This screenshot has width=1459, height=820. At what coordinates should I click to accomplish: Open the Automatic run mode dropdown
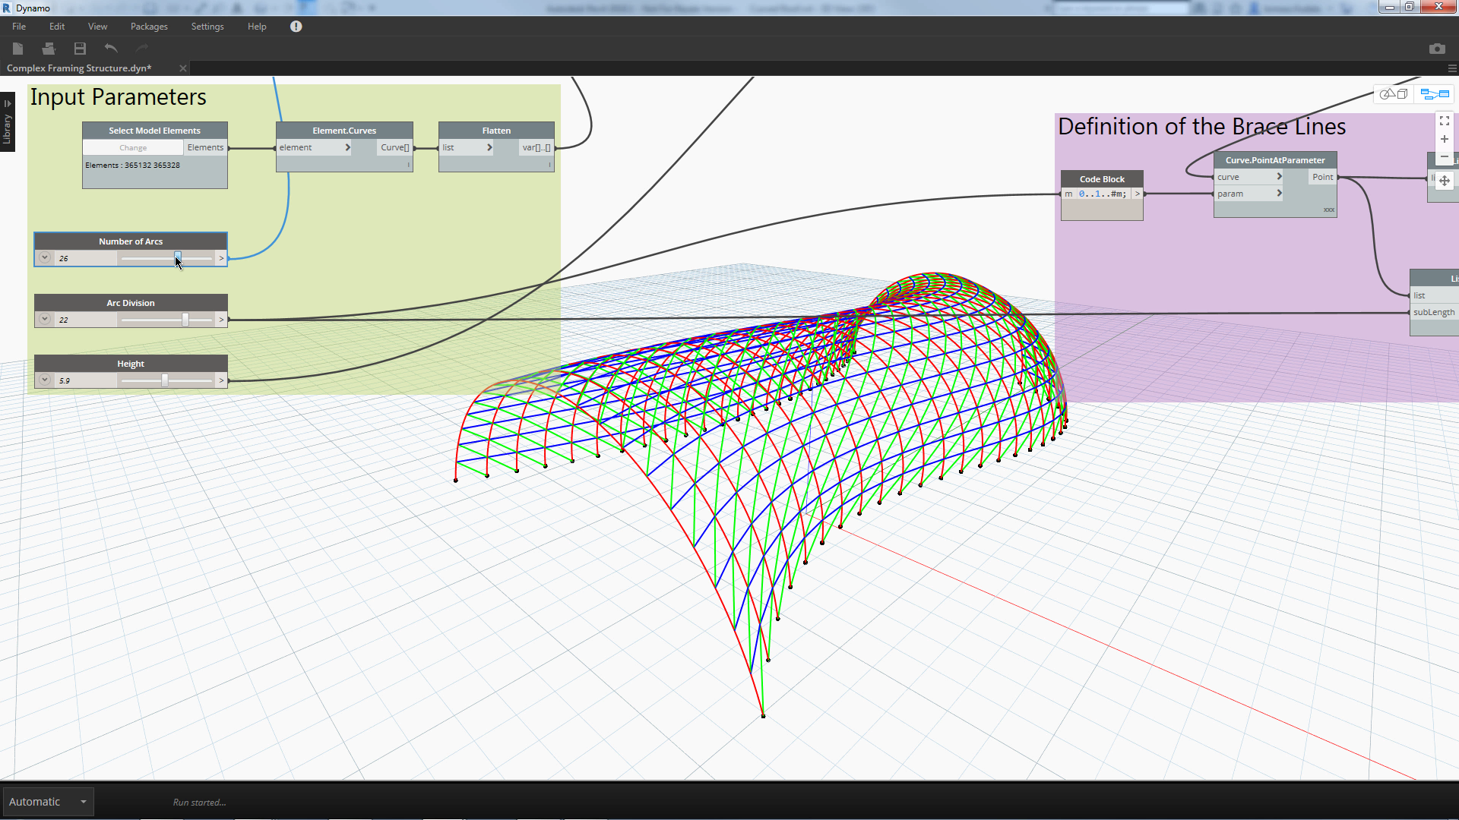[84, 802]
